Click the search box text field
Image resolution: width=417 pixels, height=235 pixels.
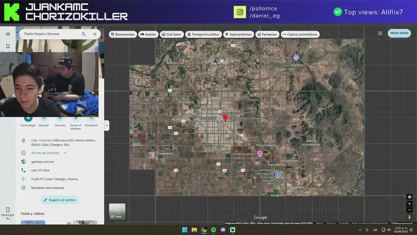coord(50,34)
